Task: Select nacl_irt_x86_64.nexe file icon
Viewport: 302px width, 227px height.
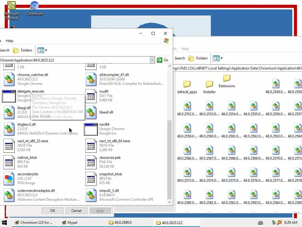Action: (x=91, y=145)
